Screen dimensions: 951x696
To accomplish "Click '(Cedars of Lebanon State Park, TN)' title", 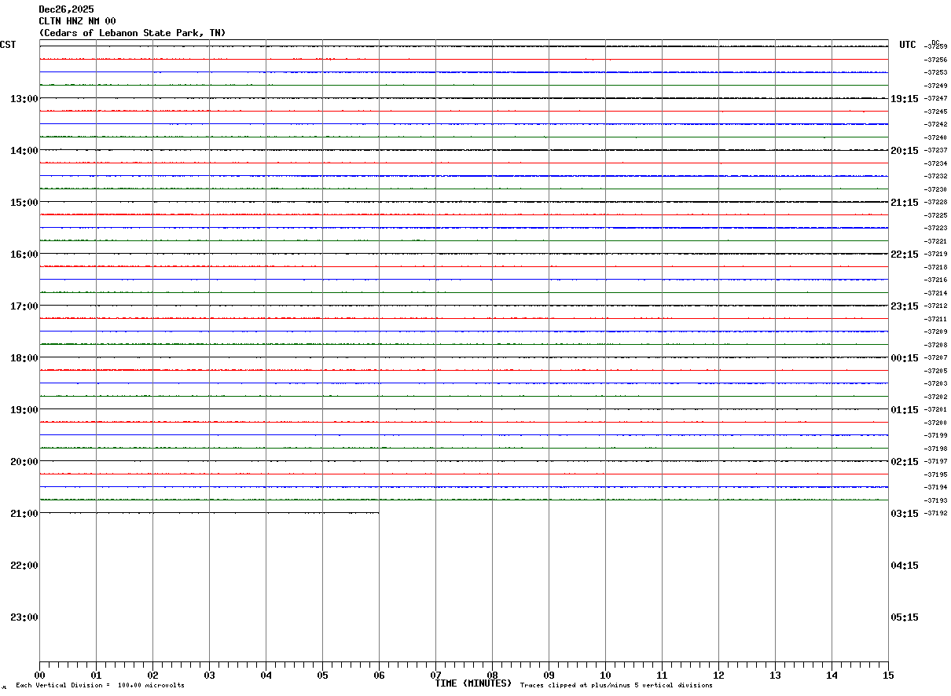I will 132,33.
